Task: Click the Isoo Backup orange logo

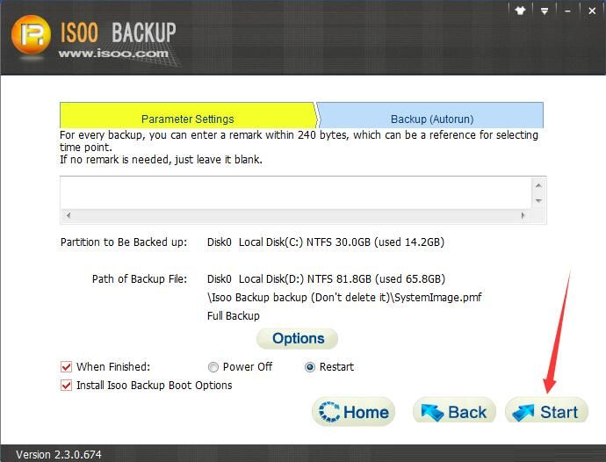Action: [31, 35]
